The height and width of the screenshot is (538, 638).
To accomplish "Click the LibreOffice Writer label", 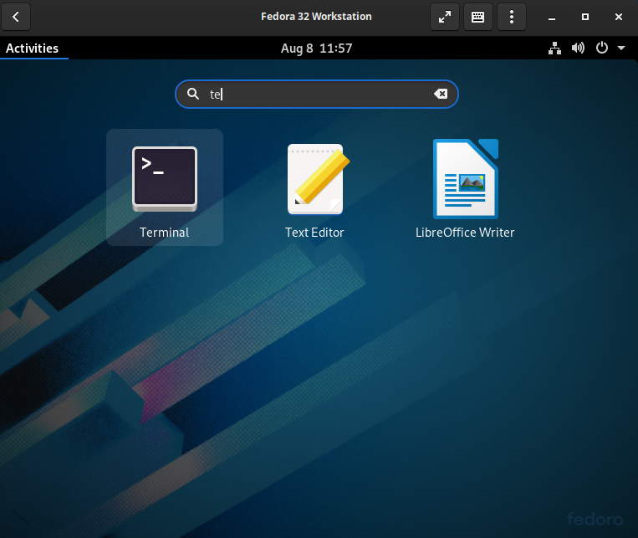I will pos(465,232).
